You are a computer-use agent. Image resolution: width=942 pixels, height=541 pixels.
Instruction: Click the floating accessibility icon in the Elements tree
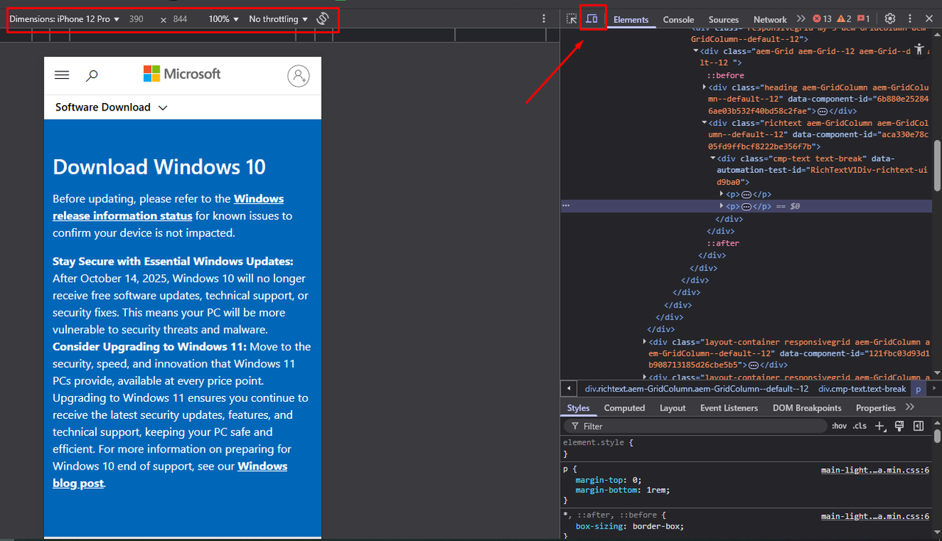[x=919, y=49]
